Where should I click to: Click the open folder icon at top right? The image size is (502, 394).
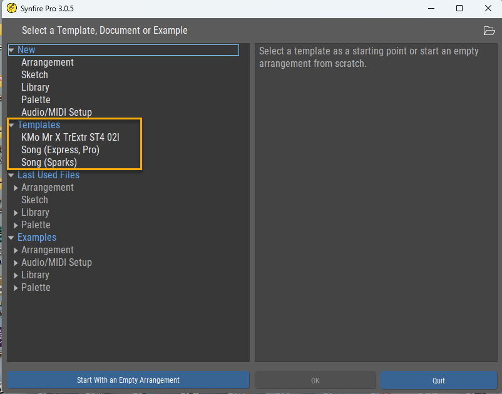coord(489,31)
